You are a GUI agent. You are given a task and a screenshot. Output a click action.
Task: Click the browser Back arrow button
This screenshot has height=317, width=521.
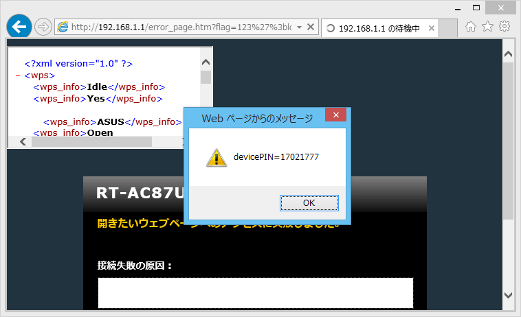tap(19, 27)
